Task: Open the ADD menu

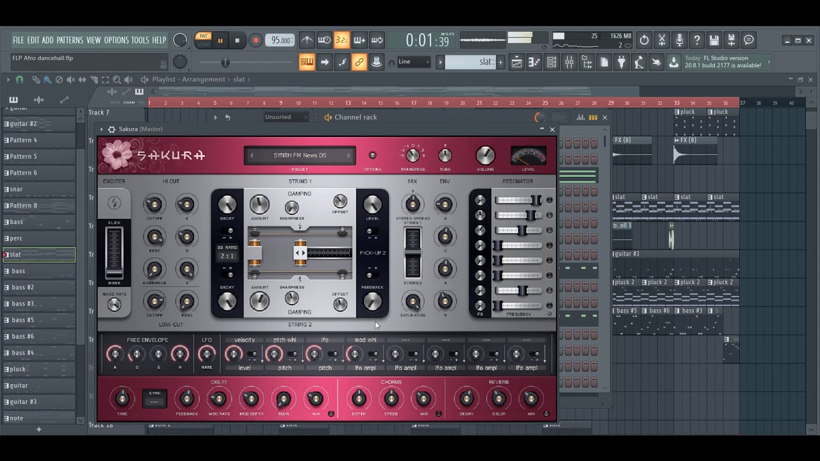Action: [x=48, y=40]
